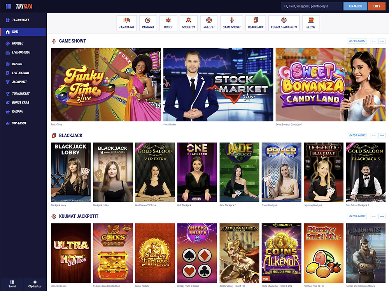Screen dimensions: 389x291
Task: Click the Tarjoukset gift icon
Action: (x=8, y=20)
